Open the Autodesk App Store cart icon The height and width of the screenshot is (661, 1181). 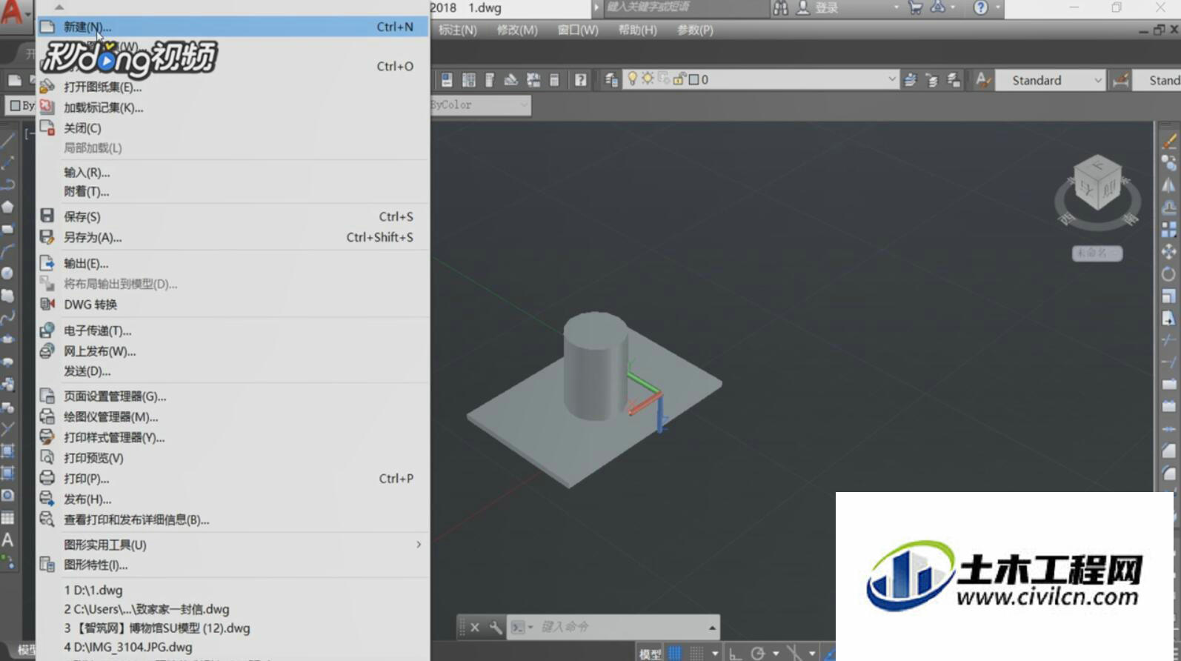(916, 8)
